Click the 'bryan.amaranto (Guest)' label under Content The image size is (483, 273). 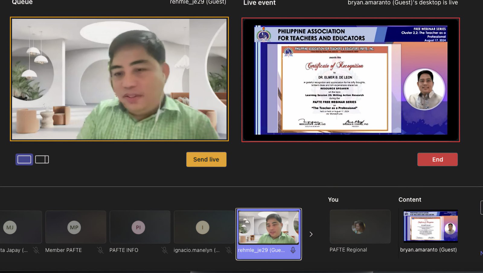(428, 250)
